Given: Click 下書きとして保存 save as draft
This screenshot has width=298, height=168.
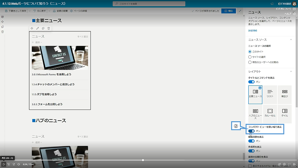Looking at the screenshot, I should point(15,11).
